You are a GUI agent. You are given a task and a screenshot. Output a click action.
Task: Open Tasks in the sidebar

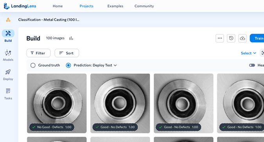[8, 94]
